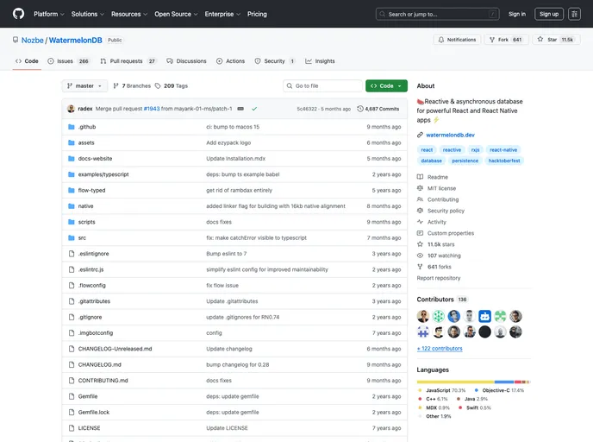Open + 122 contributors link

click(440, 349)
